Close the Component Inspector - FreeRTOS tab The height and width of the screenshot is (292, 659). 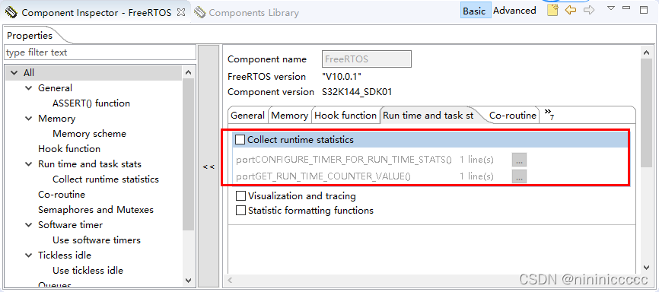[181, 12]
